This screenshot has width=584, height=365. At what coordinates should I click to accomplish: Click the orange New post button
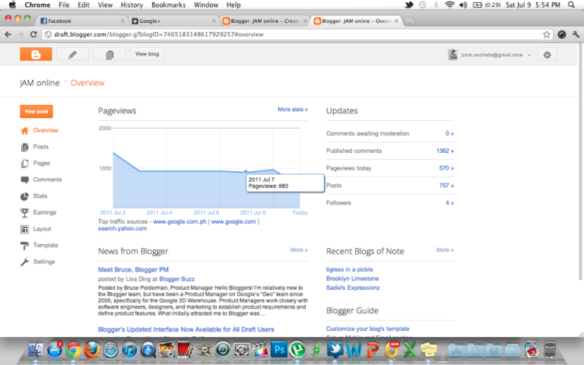tap(36, 111)
